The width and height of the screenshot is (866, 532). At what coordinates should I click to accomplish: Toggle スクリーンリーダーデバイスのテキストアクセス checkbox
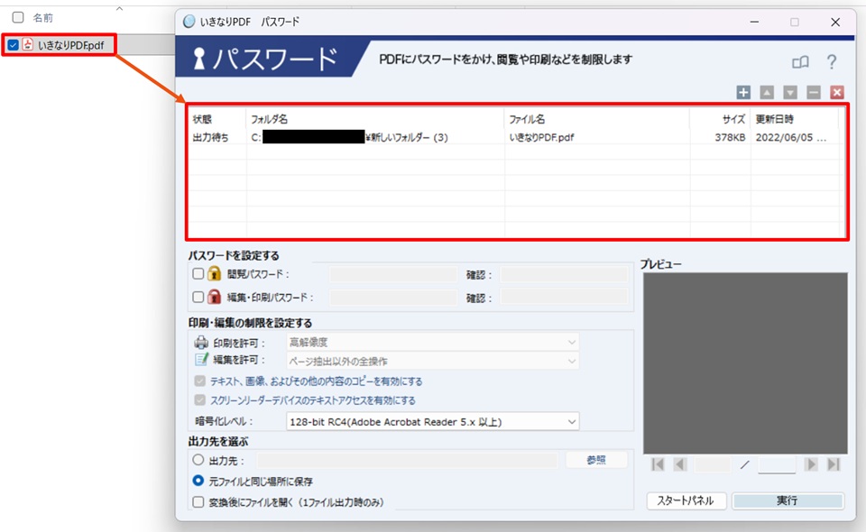pyautogui.click(x=200, y=399)
